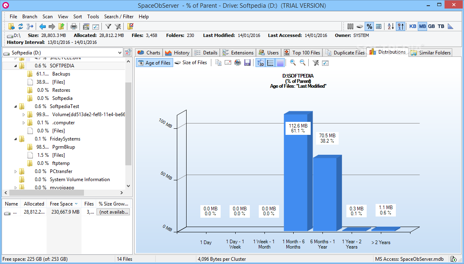Switch to the Duplicate Files tab
The image size is (464, 264).
pyautogui.click(x=345, y=52)
